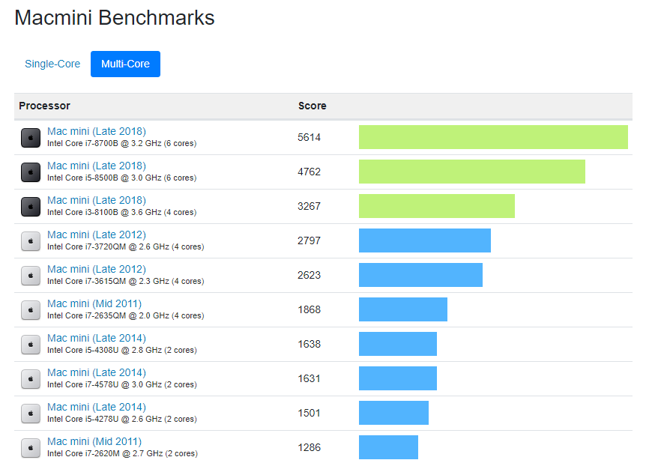Open Mac mini (Late 2012) i7-3720QM link

pos(97,234)
